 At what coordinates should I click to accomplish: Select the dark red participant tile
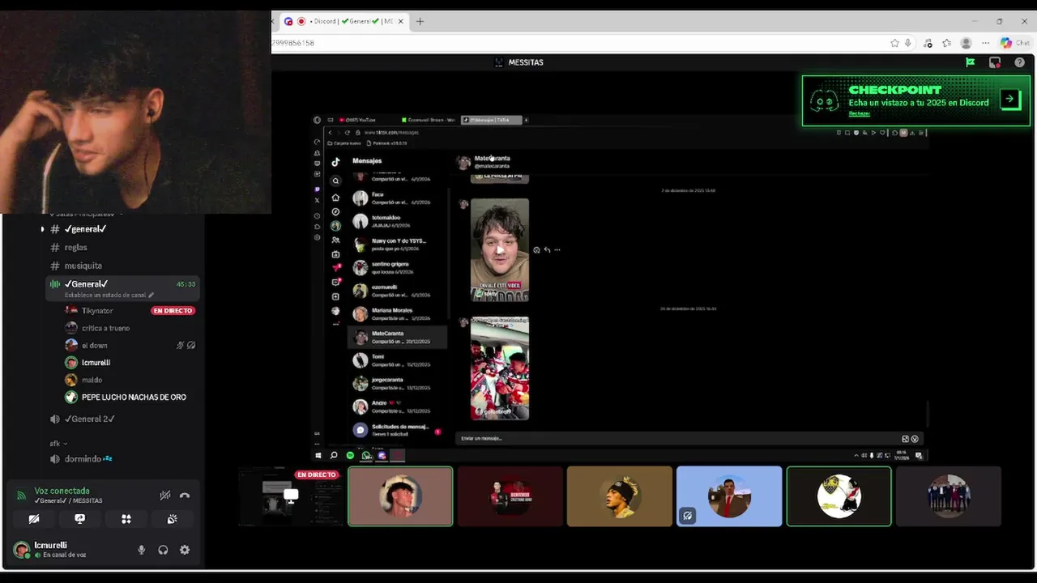coord(510,496)
